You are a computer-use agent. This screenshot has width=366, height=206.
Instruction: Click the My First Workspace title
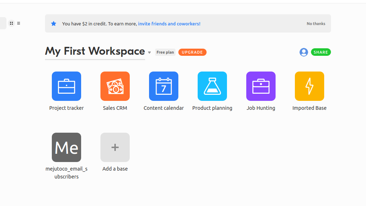tap(95, 51)
